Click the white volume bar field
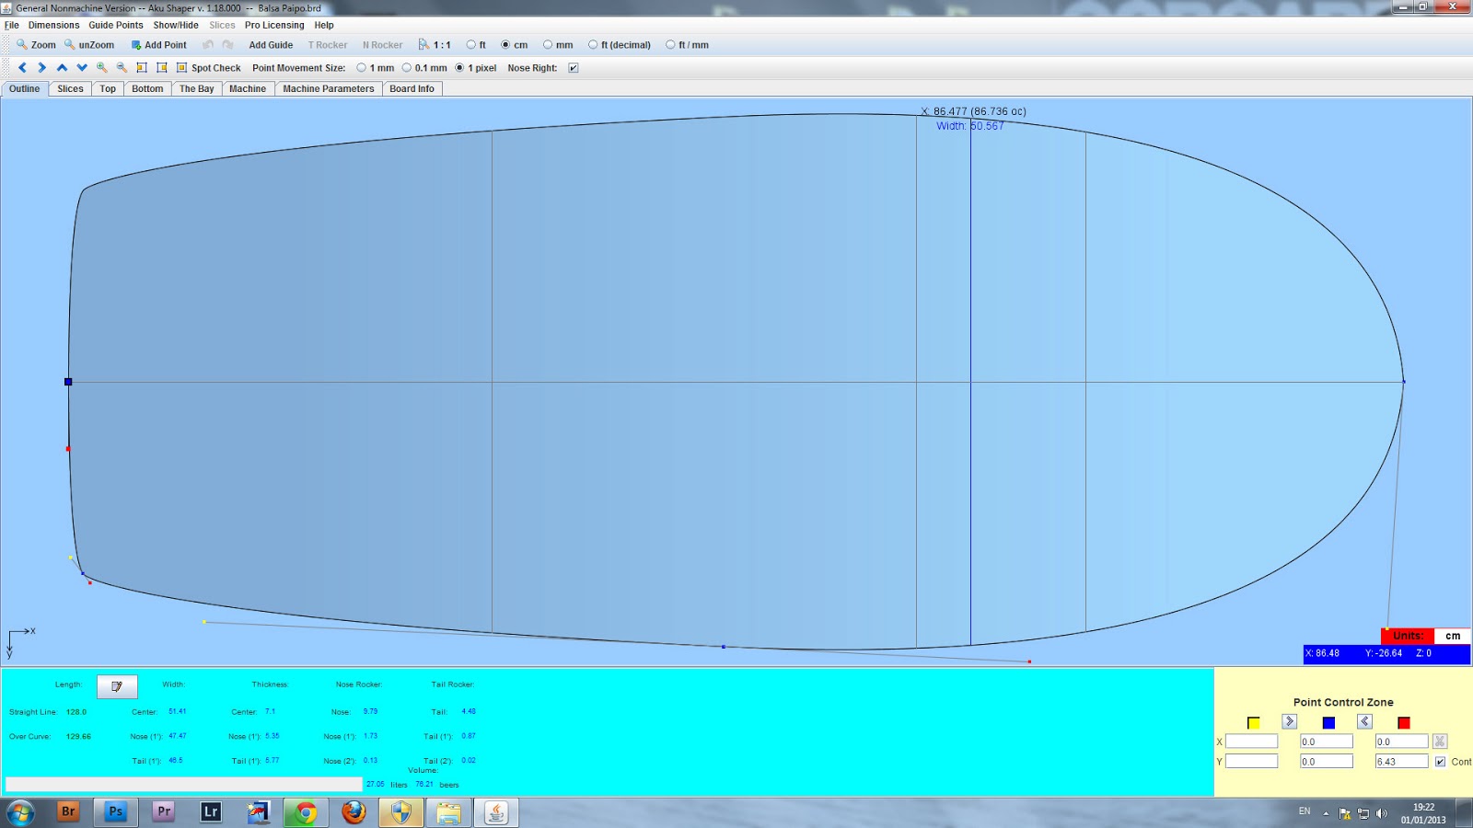This screenshot has height=828, width=1473. click(184, 785)
